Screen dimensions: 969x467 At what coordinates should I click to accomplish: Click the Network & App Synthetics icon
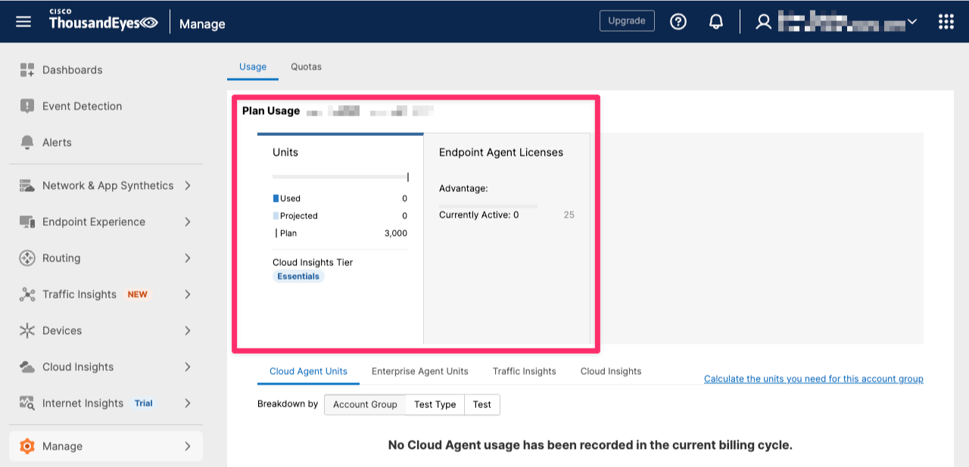[x=27, y=186]
